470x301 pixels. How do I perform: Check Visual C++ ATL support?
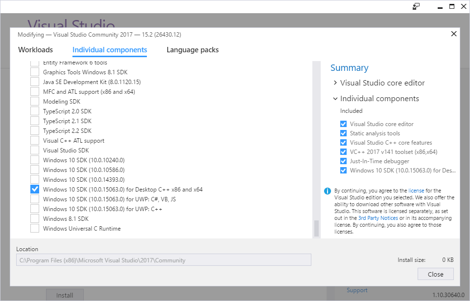pyautogui.click(x=35, y=141)
